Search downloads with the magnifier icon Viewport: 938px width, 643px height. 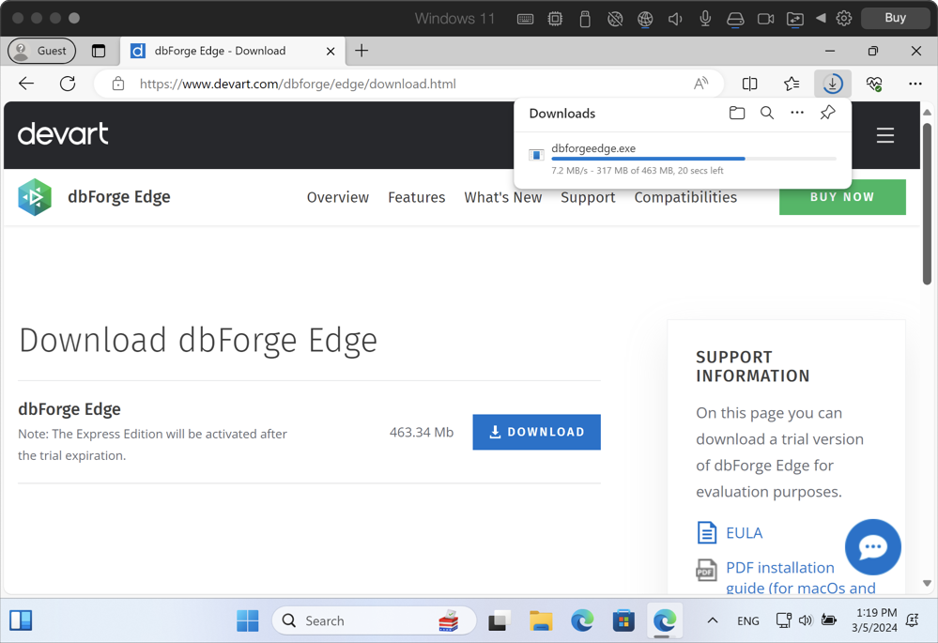767,113
